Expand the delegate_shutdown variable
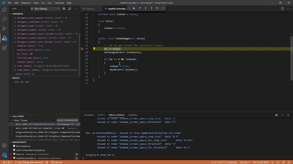The width and height of the screenshot is (293, 164). [x=15, y=22]
